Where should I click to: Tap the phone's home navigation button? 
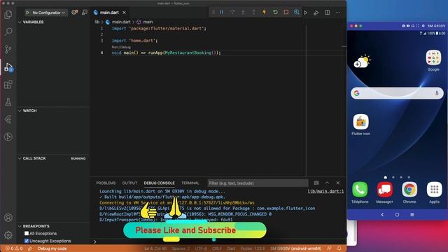pos(397,215)
